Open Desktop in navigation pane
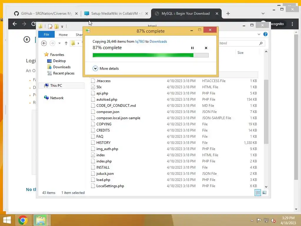The image size is (301, 226). click(59, 61)
